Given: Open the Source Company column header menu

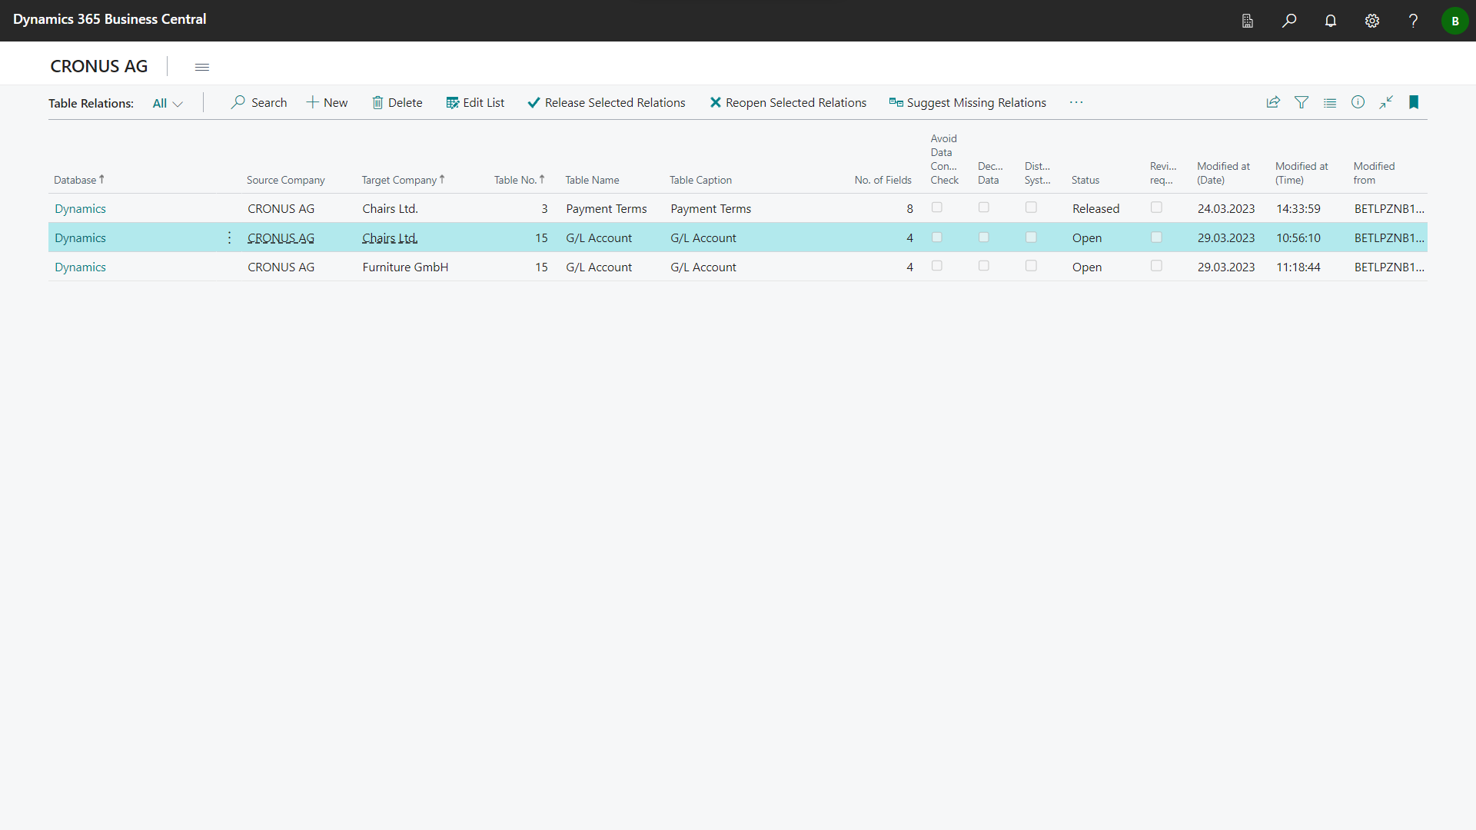Looking at the screenshot, I should click(x=285, y=180).
